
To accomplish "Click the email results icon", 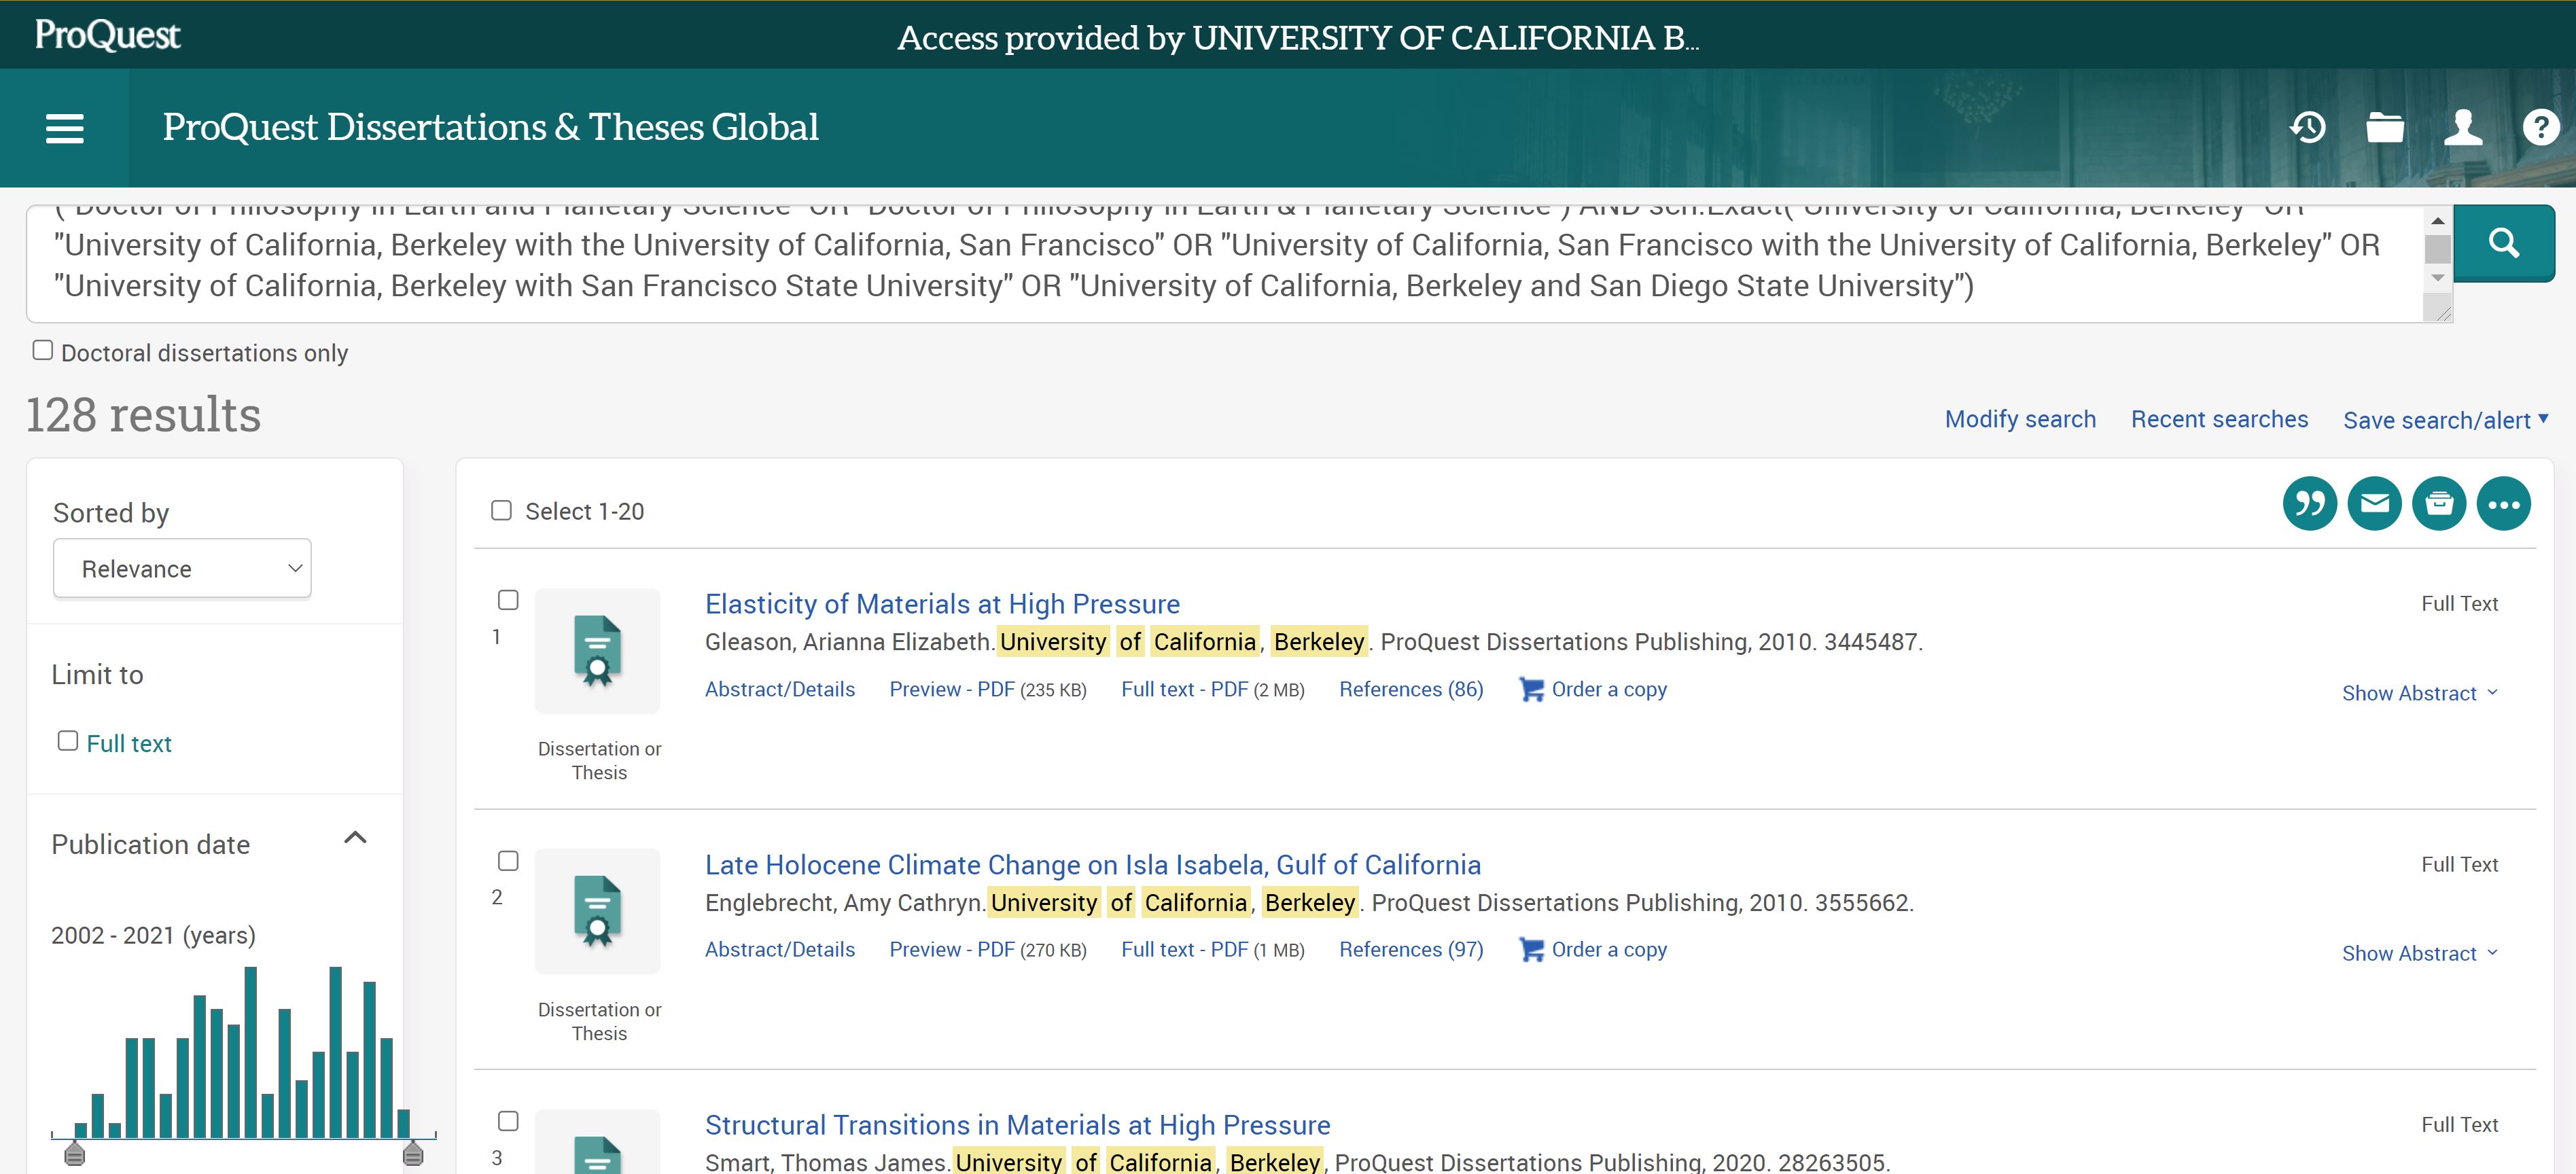I will coord(2375,503).
